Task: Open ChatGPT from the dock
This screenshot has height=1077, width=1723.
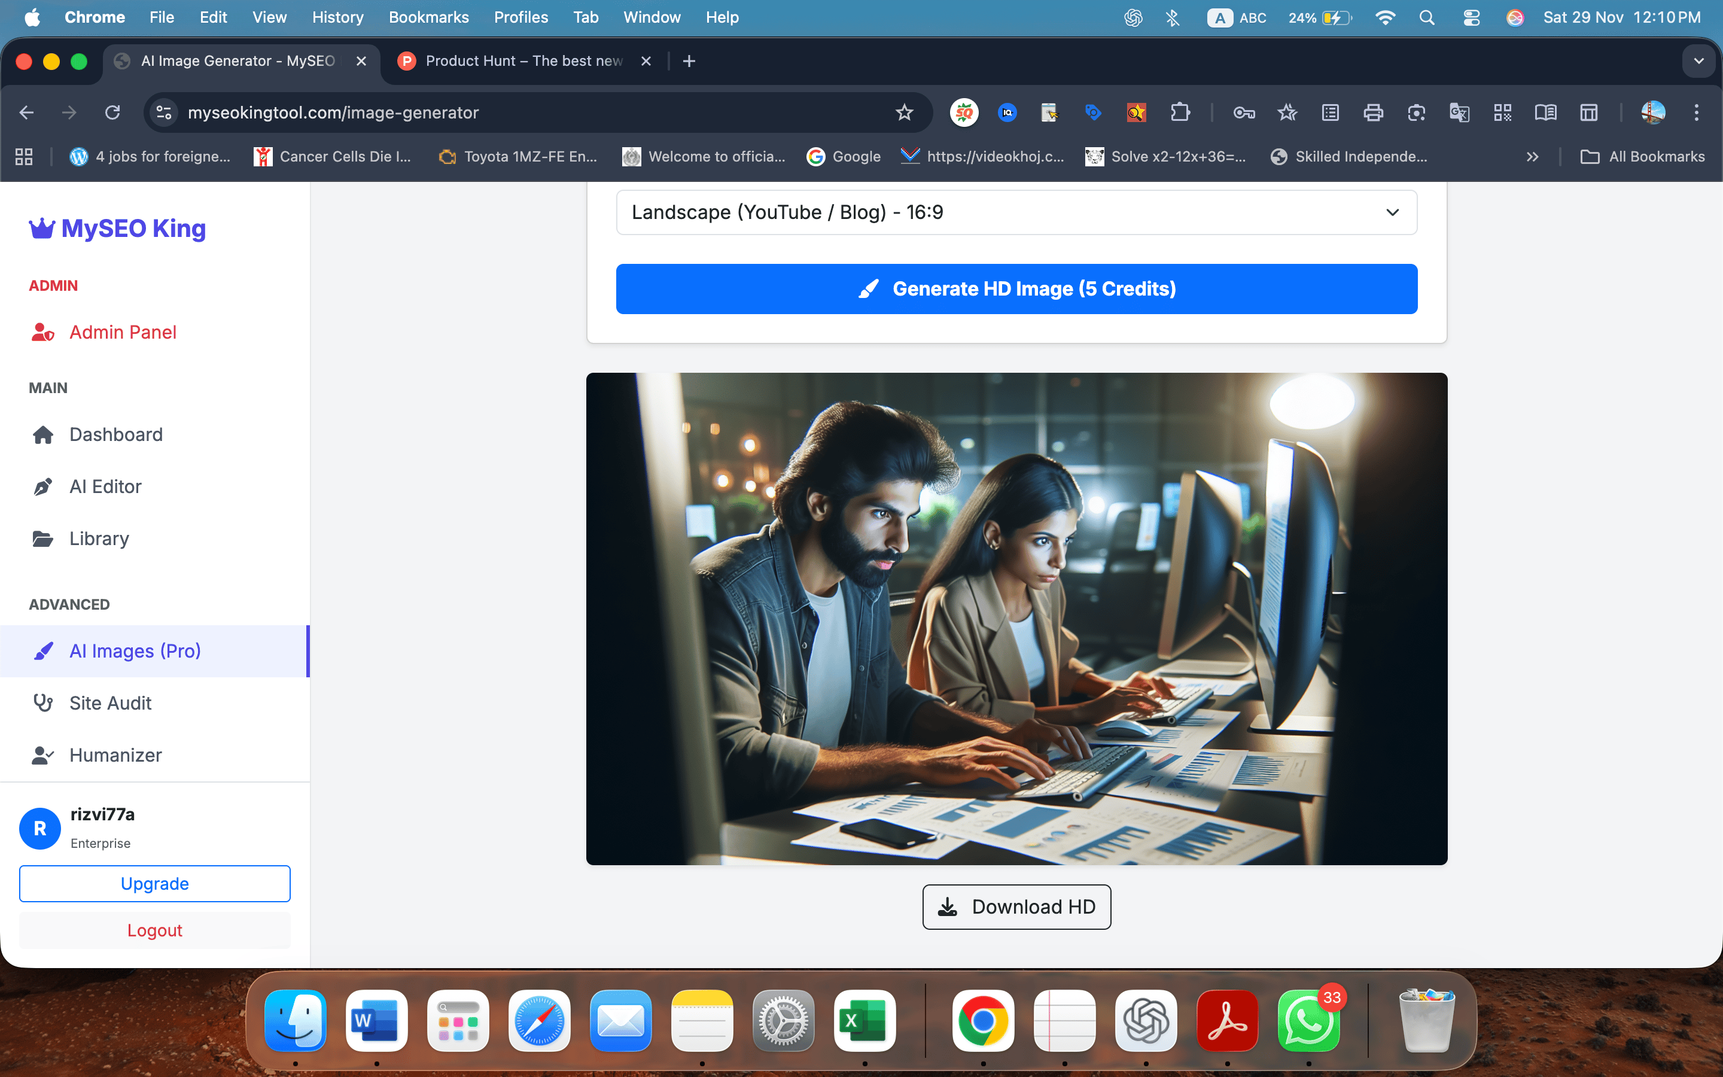Action: coord(1146,1021)
